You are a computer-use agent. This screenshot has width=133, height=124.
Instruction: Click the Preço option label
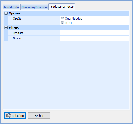tap(69, 23)
